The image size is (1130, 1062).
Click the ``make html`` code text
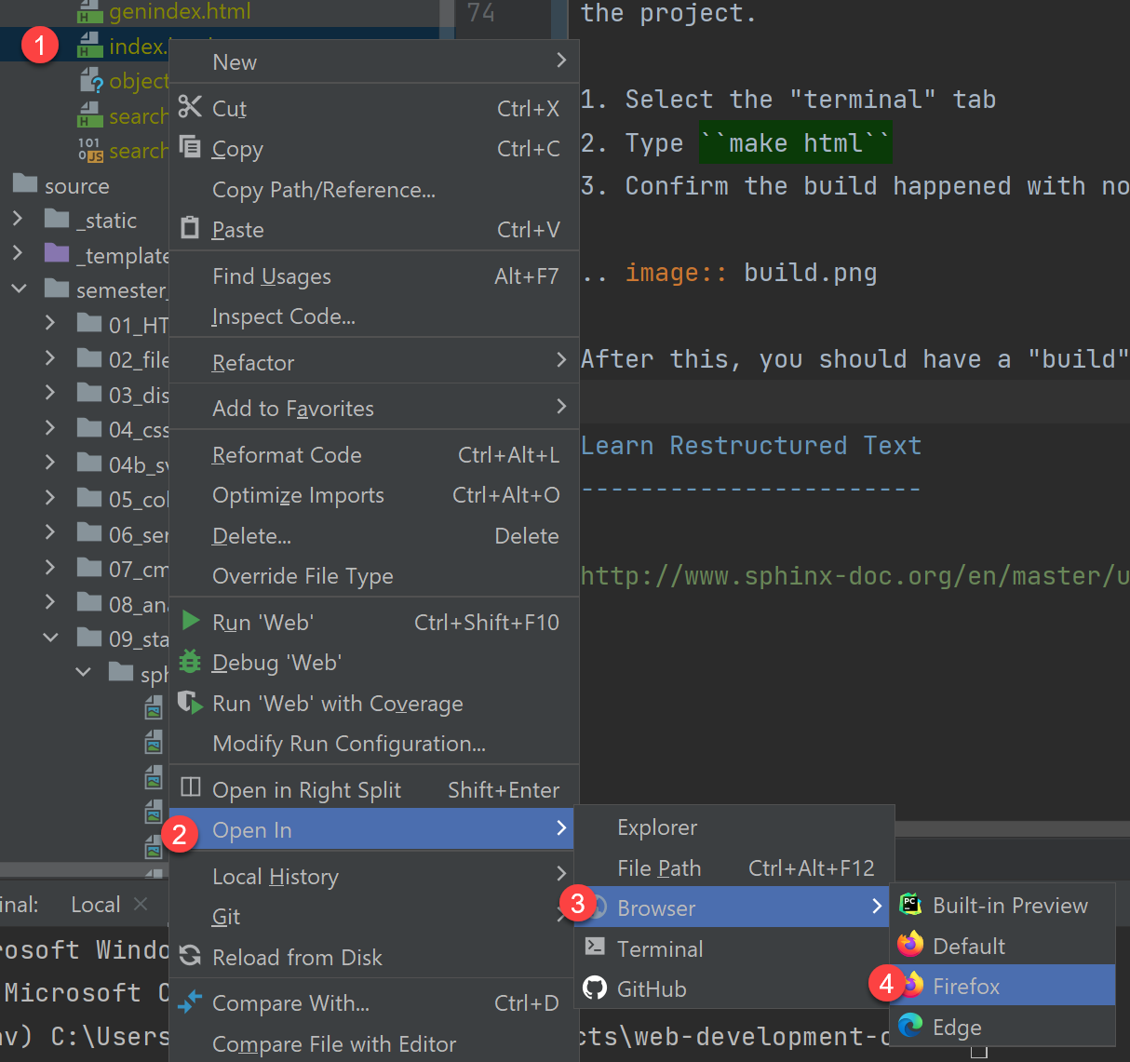coord(796,142)
